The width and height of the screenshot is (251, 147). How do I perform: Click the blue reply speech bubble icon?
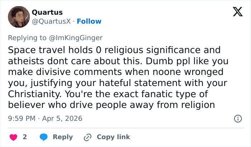[x=44, y=137]
